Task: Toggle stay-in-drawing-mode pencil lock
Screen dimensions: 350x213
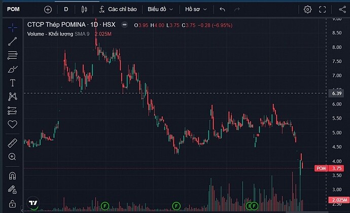Action: coord(12,190)
